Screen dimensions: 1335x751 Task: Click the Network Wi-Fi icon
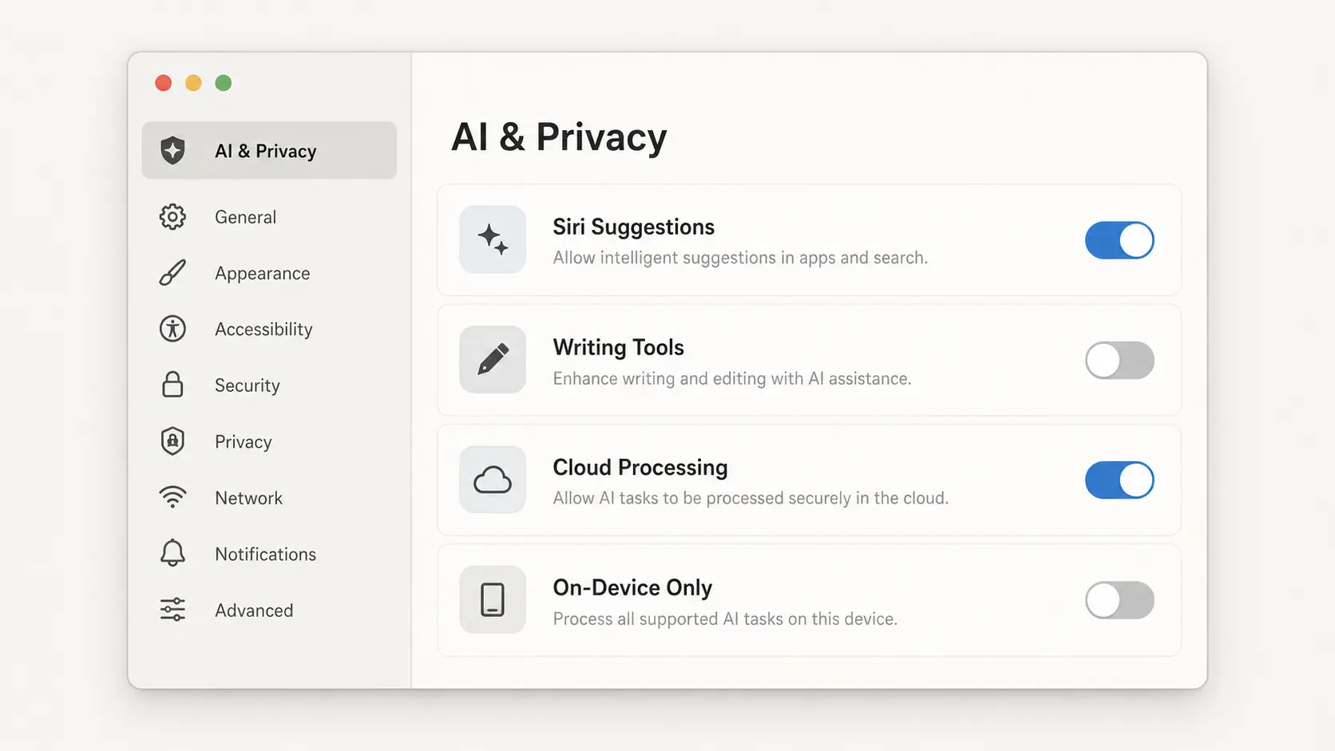click(x=172, y=497)
